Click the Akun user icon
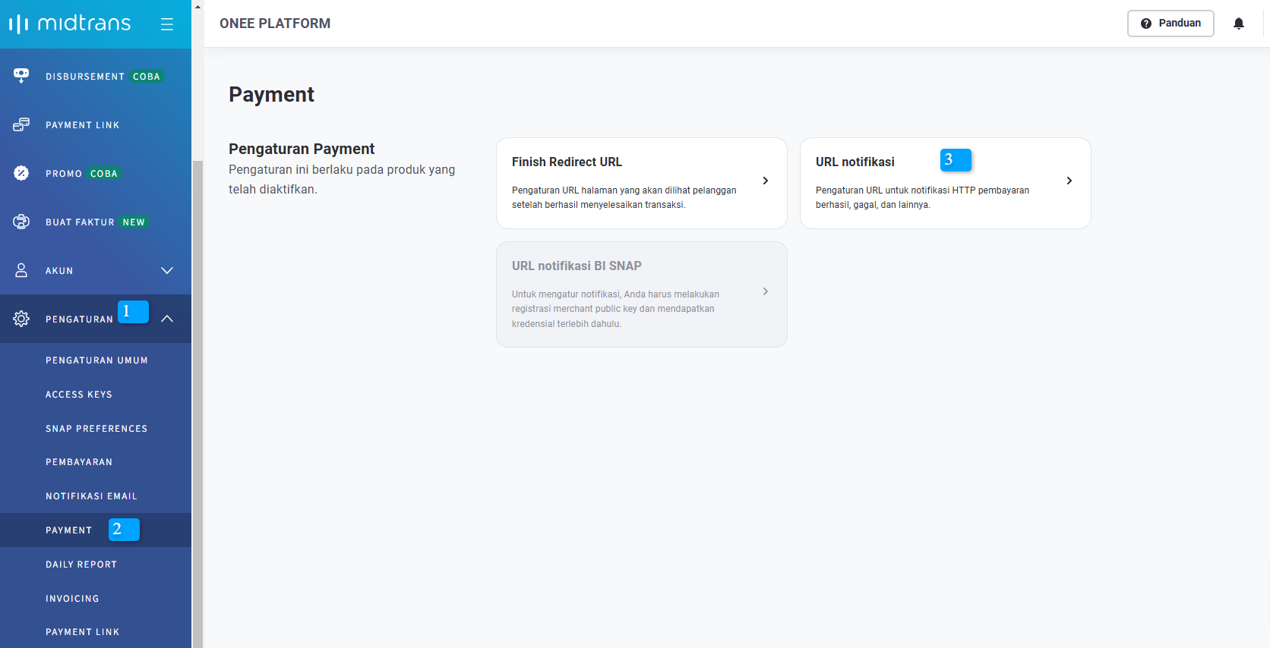Viewport: 1270px width, 648px height. (x=21, y=270)
